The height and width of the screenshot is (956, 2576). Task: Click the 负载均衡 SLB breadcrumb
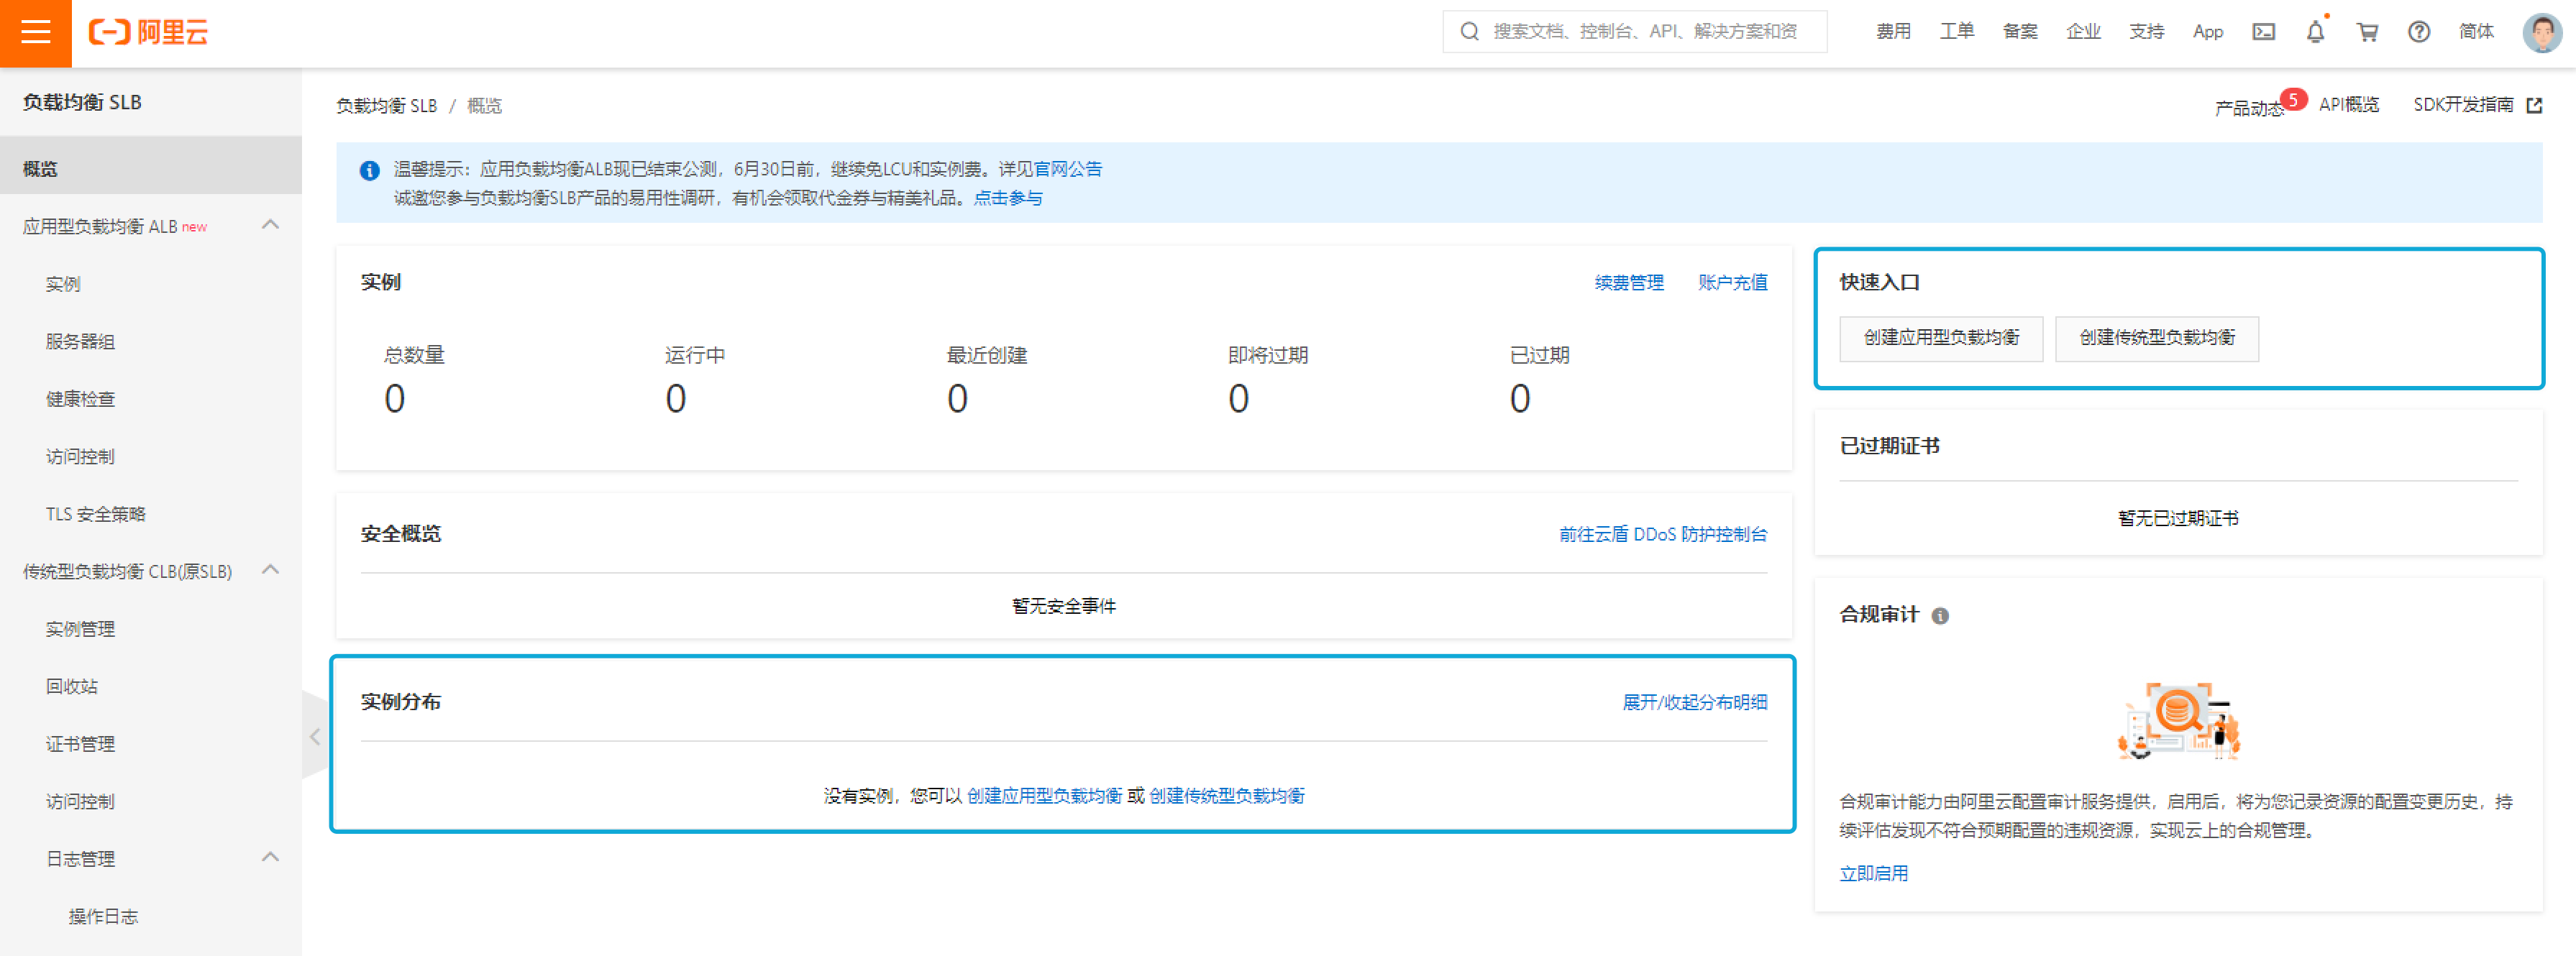tap(386, 106)
